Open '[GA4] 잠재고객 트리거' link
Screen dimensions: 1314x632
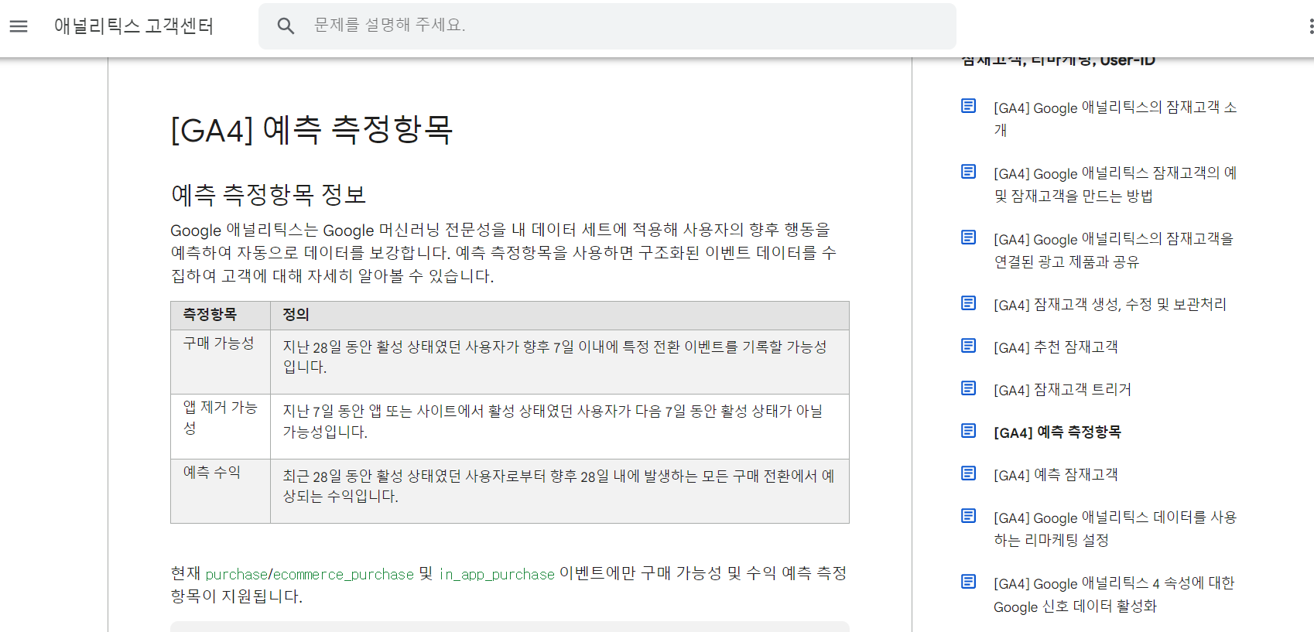point(1062,390)
